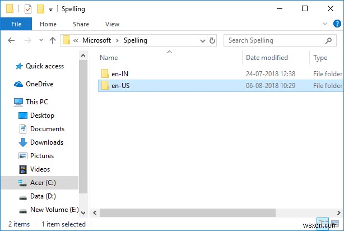Sort by the Name column header
Image resolution: width=344 pixels, height=231 pixels.
[x=109, y=58]
